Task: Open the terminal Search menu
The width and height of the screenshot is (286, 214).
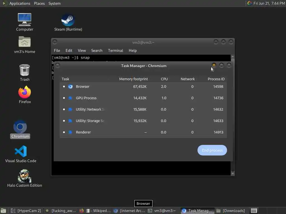Action: coord(97,51)
